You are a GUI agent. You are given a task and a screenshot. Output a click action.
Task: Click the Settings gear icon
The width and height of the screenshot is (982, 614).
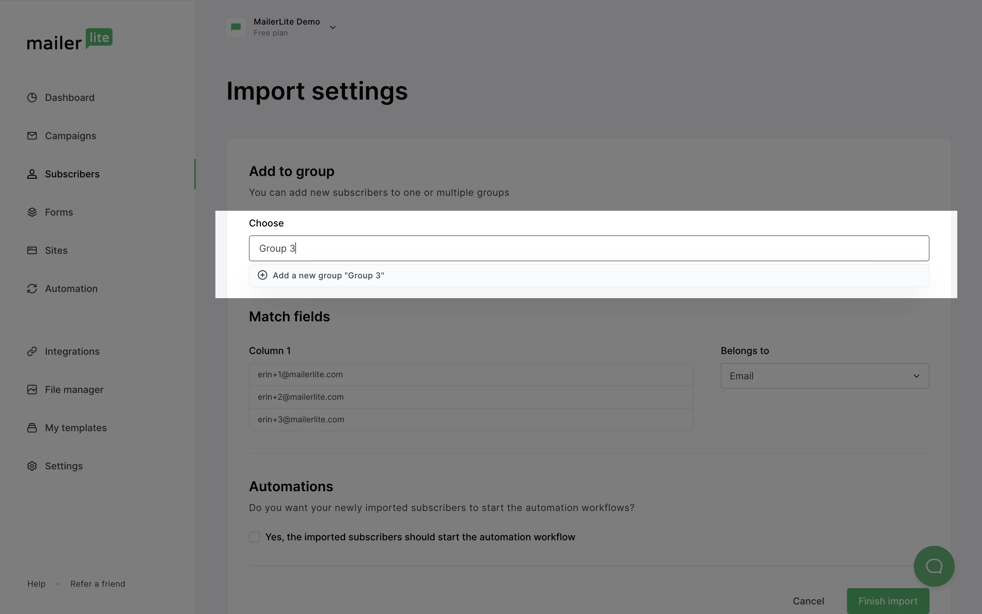point(32,466)
